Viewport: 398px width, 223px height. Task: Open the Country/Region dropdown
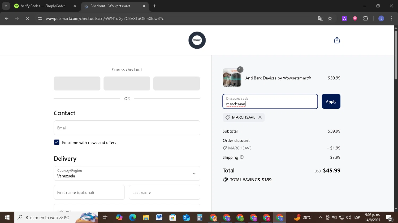[x=127, y=173]
